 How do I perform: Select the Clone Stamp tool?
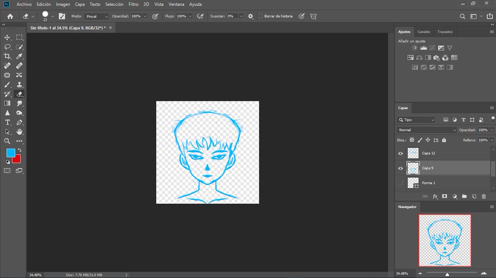19,85
